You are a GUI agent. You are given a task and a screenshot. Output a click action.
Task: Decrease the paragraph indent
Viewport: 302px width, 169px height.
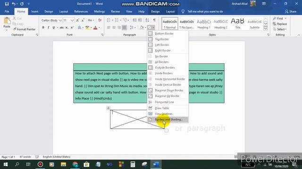pyautogui.click(x=134, y=20)
